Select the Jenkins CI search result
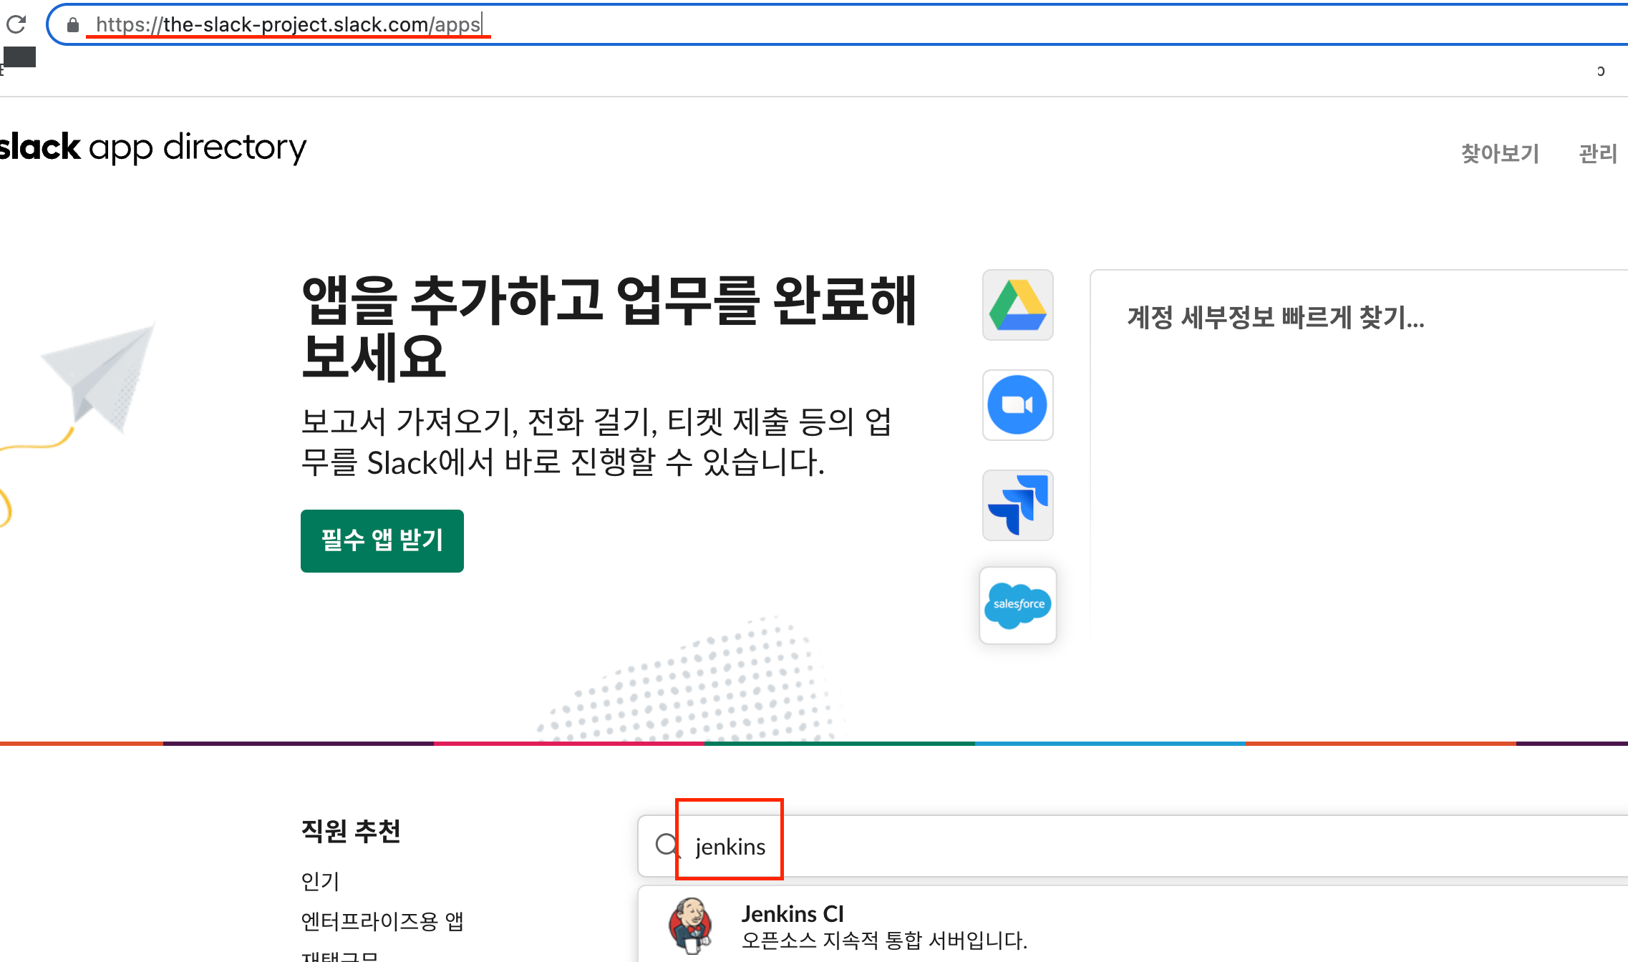 click(793, 914)
